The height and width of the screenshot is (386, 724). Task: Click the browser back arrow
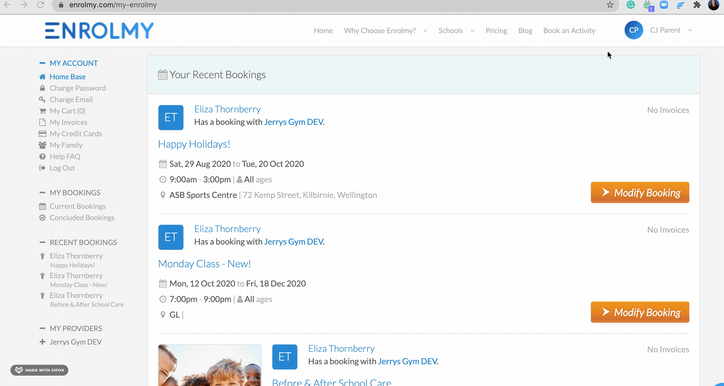tap(7, 5)
